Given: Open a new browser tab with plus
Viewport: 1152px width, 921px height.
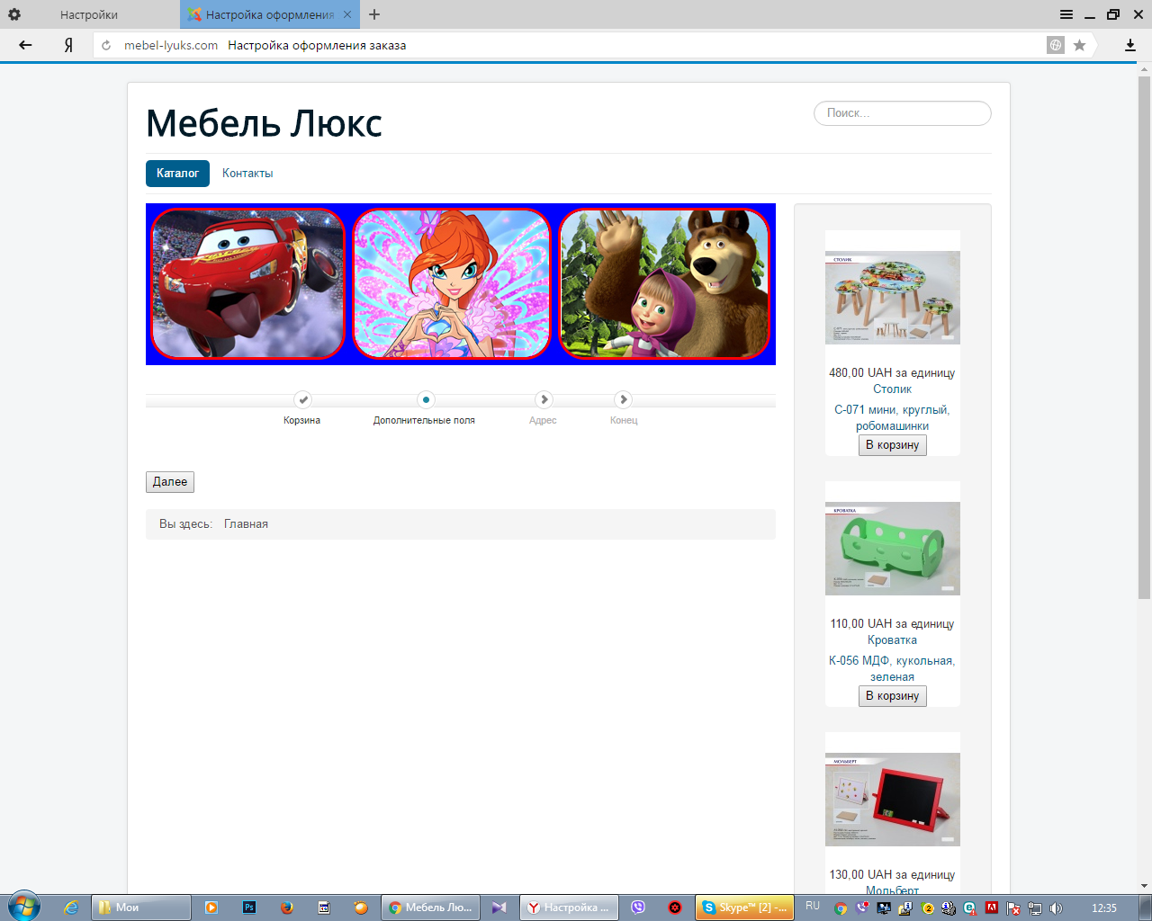Looking at the screenshot, I should point(374,14).
